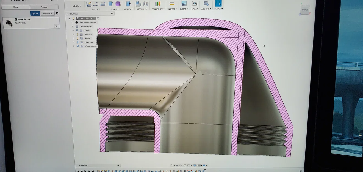Open the MODEL workspace dropdown
Viewport: 363px width, 172px height.
pyautogui.click(x=76, y=6)
